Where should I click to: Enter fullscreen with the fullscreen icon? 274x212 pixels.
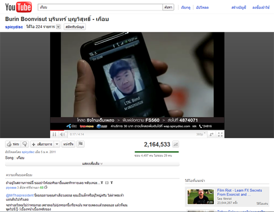(220, 134)
